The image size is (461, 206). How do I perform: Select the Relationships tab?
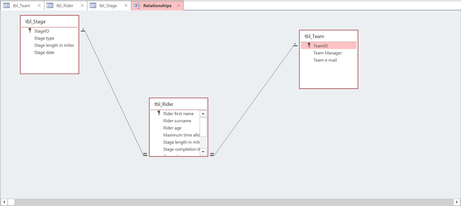tap(157, 6)
